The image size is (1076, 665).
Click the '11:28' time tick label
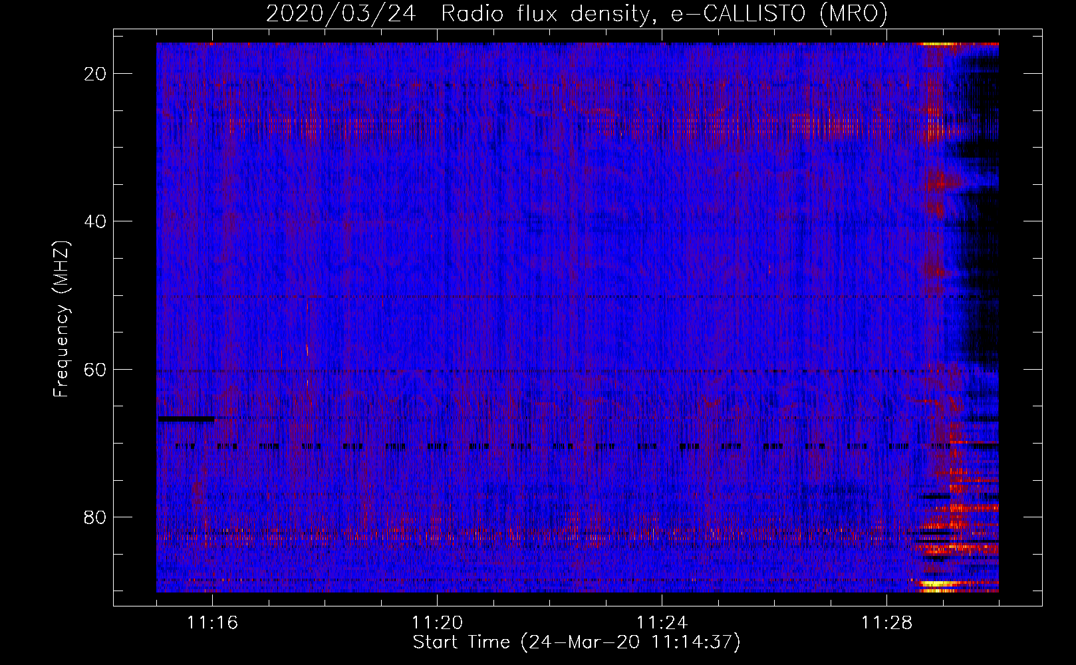886,623
